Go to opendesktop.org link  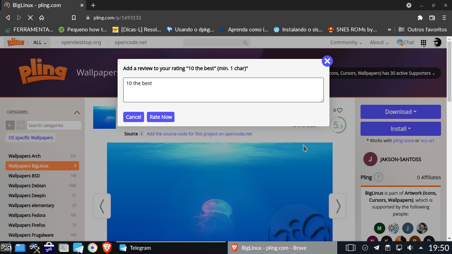pos(81,42)
